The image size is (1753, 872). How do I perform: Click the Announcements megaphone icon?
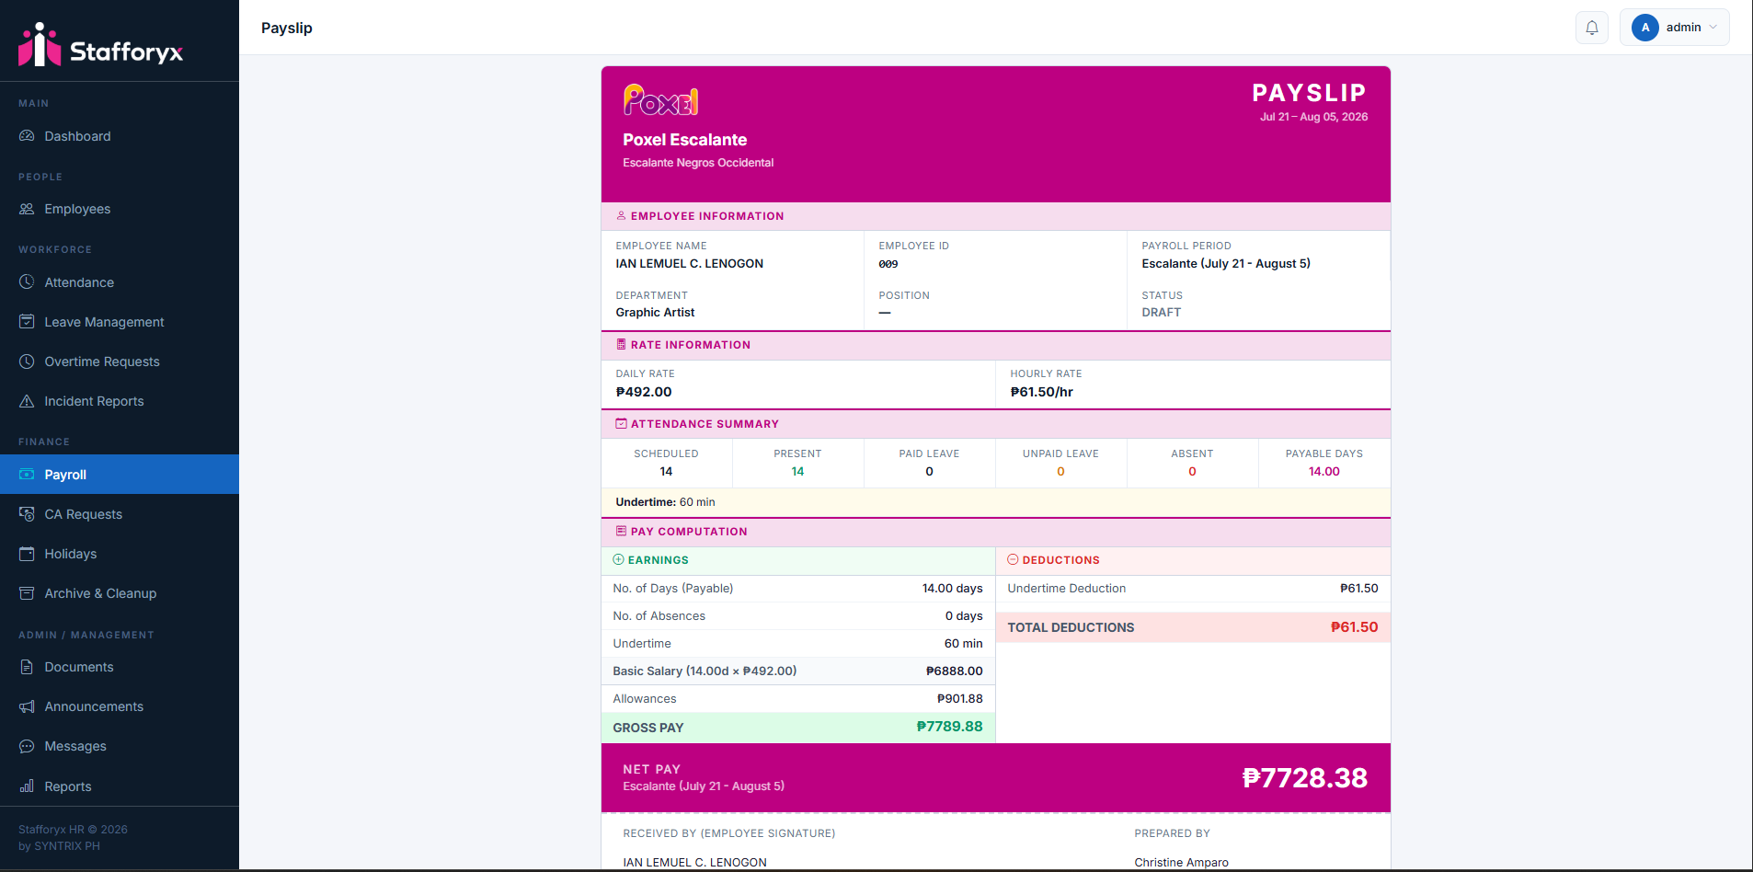tap(27, 706)
